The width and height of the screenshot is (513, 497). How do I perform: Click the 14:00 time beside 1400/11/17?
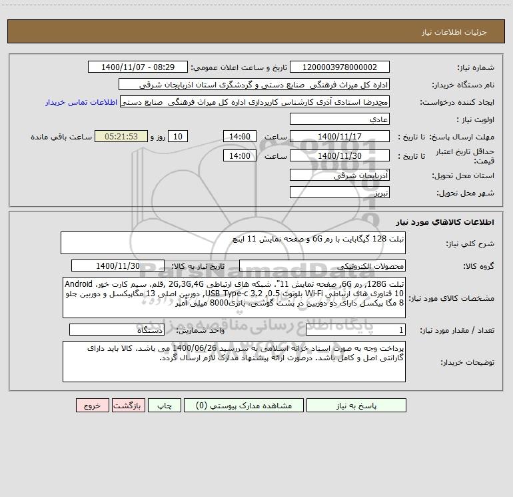coord(239,136)
